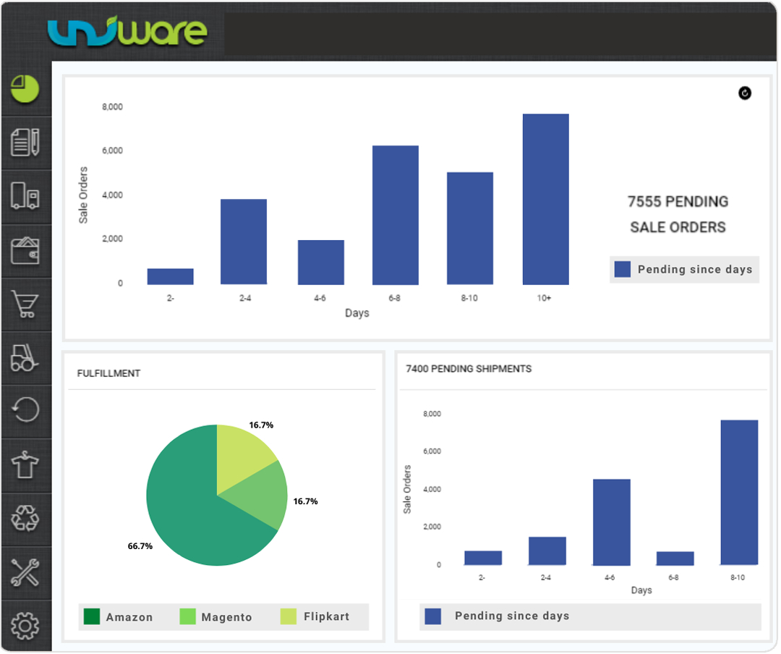
Task: Refresh the pending sale orders chart
Action: point(744,93)
